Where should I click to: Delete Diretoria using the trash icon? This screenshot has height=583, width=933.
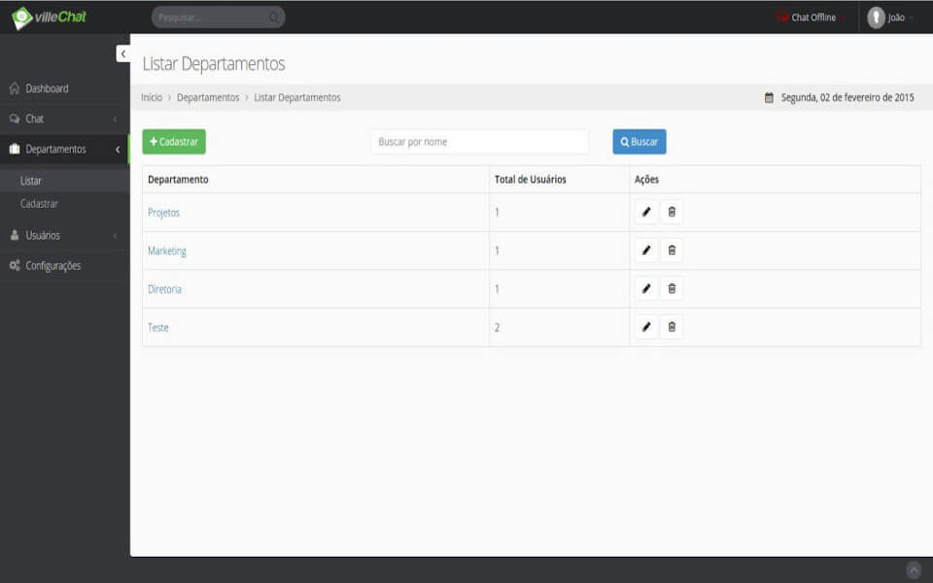coord(672,289)
